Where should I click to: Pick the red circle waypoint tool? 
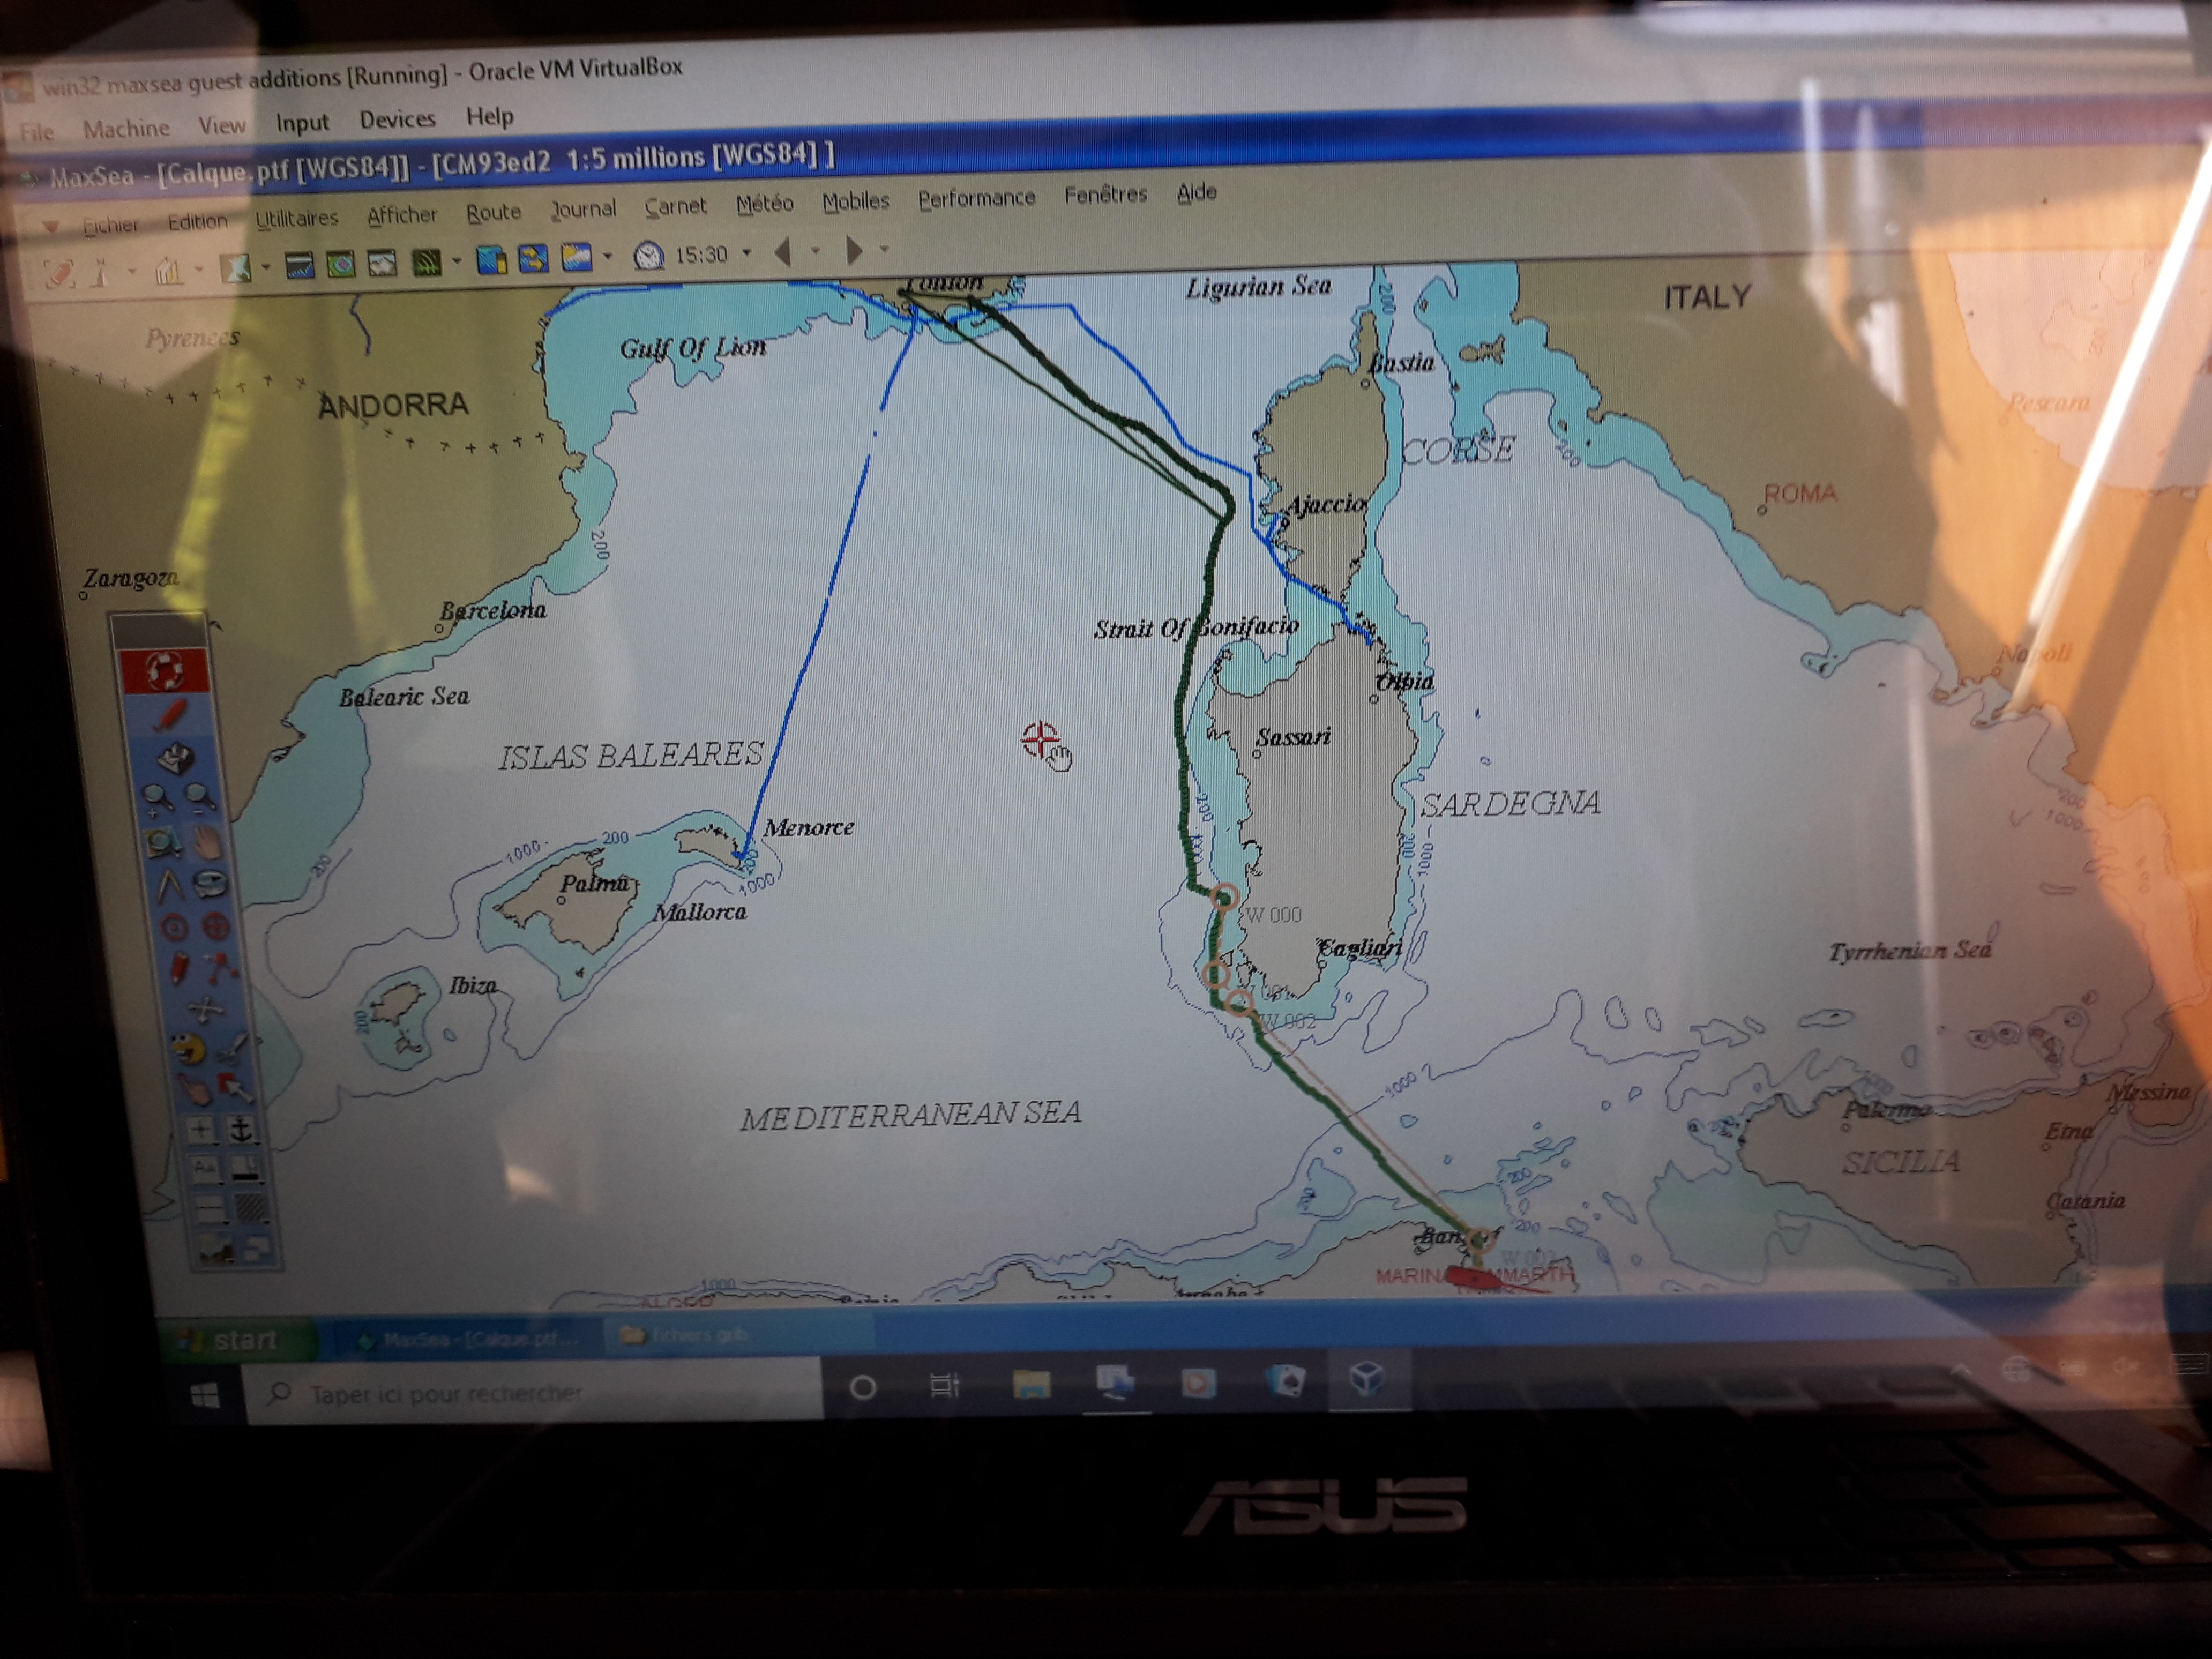pyautogui.click(x=174, y=928)
